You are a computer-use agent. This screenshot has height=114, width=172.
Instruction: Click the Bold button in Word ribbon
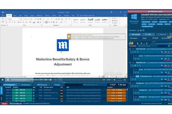[10, 22]
